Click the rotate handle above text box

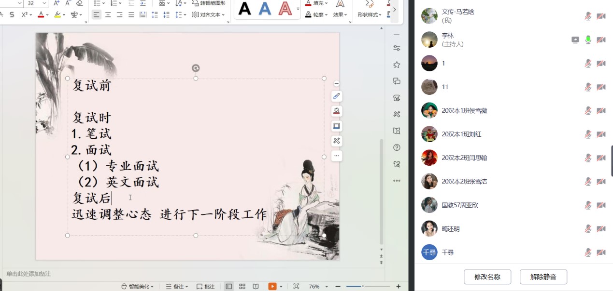(196, 68)
